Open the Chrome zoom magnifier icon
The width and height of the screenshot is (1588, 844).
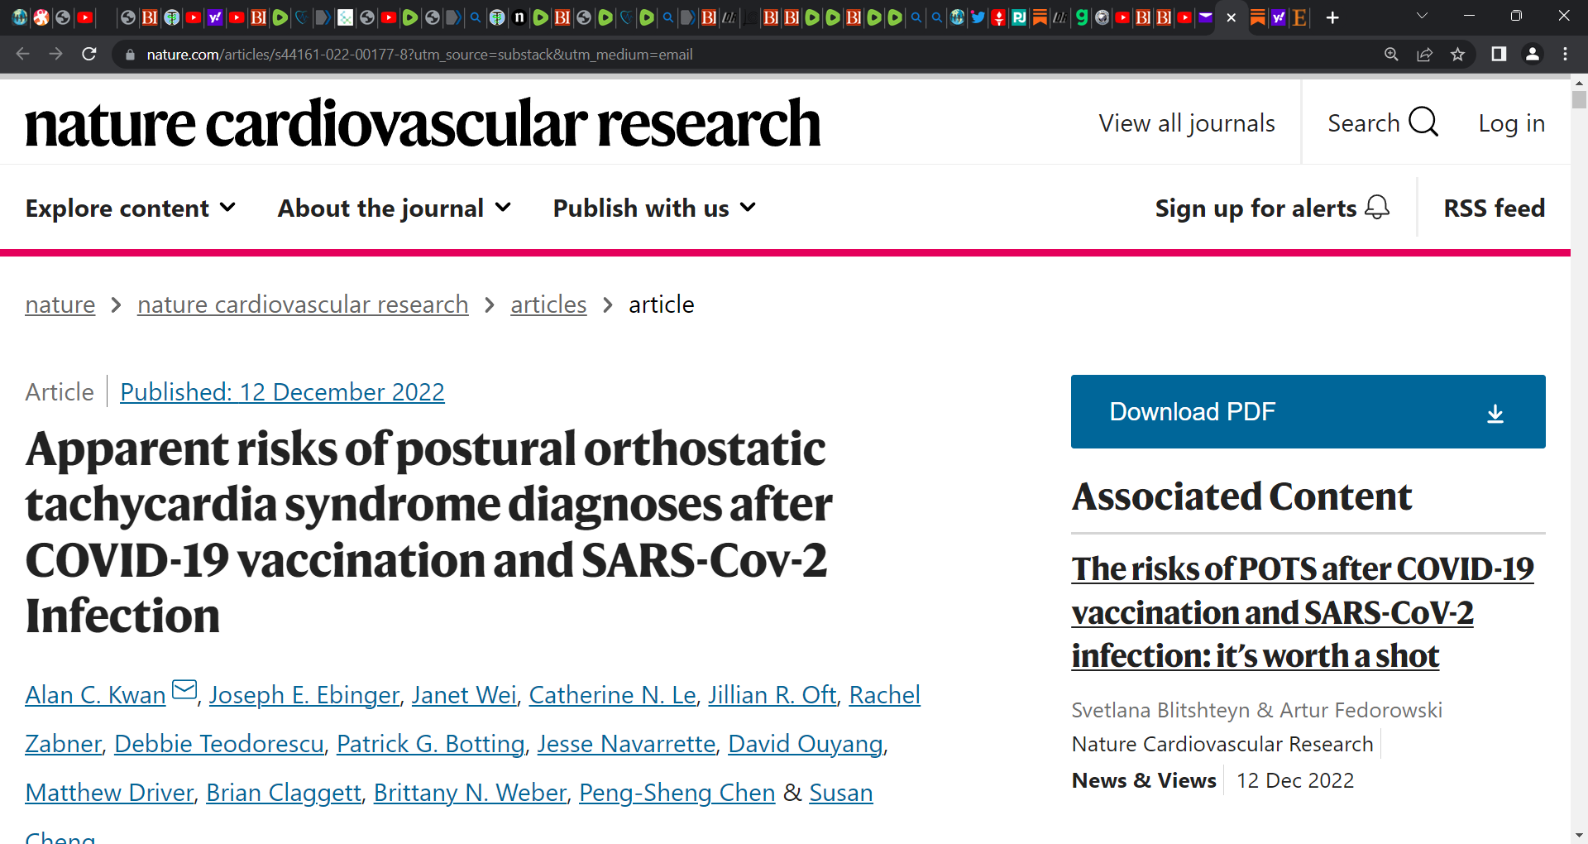click(1391, 54)
